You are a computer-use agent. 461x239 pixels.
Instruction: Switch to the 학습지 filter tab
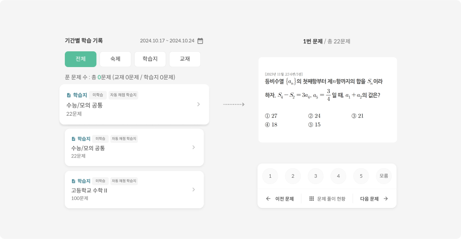pos(150,59)
